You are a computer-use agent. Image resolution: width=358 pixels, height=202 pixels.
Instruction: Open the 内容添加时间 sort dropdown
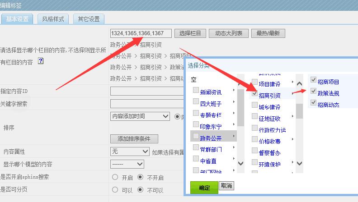tap(140, 116)
